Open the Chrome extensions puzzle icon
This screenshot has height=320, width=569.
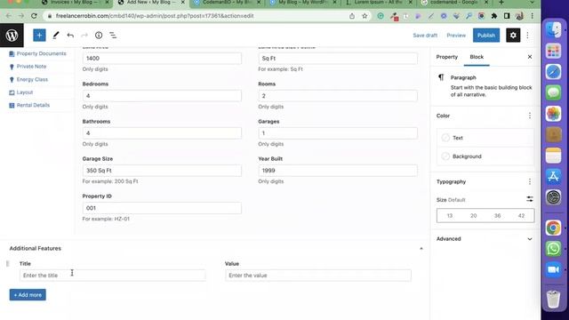[494, 16]
